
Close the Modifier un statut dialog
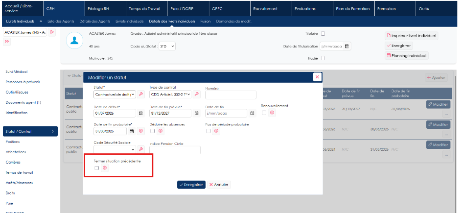click(317, 77)
